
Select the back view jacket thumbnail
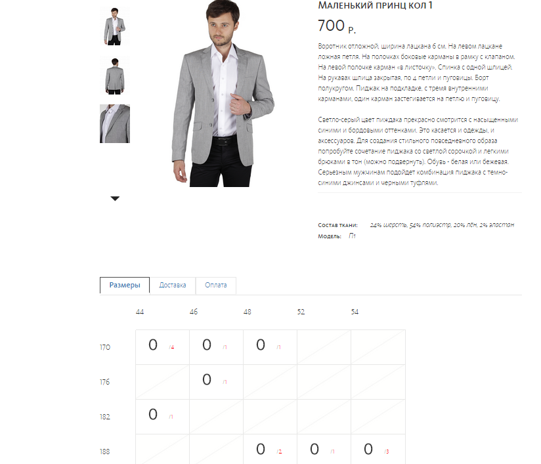[115, 75]
